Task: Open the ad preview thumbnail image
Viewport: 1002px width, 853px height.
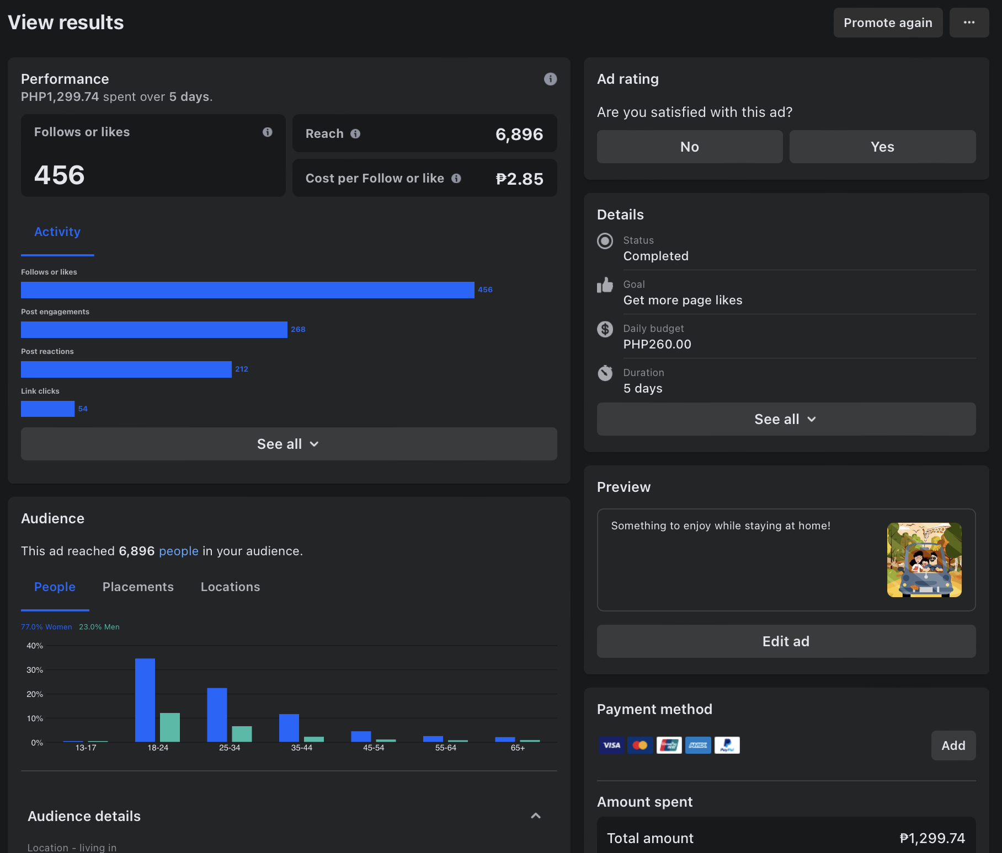Action: pos(924,560)
